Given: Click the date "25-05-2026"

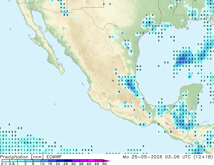Looking at the screenshot, I should pos(147,157).
